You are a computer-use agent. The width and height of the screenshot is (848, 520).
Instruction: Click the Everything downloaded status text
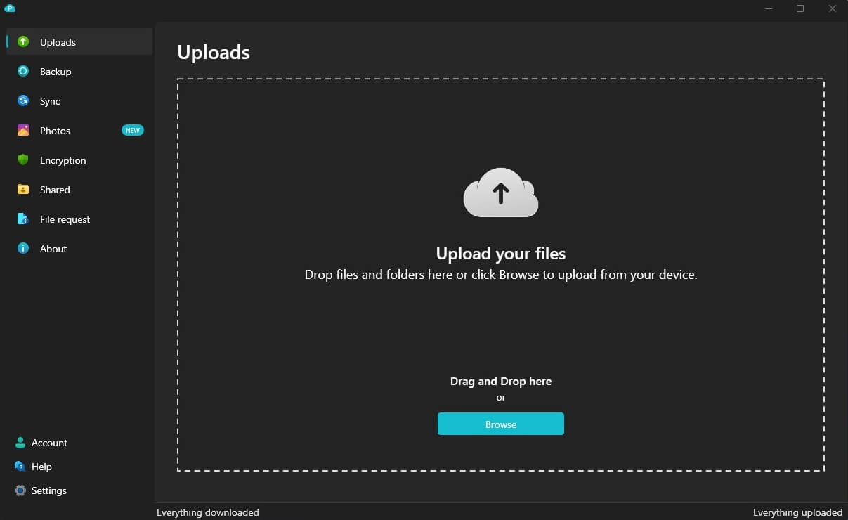coord(208,512)
